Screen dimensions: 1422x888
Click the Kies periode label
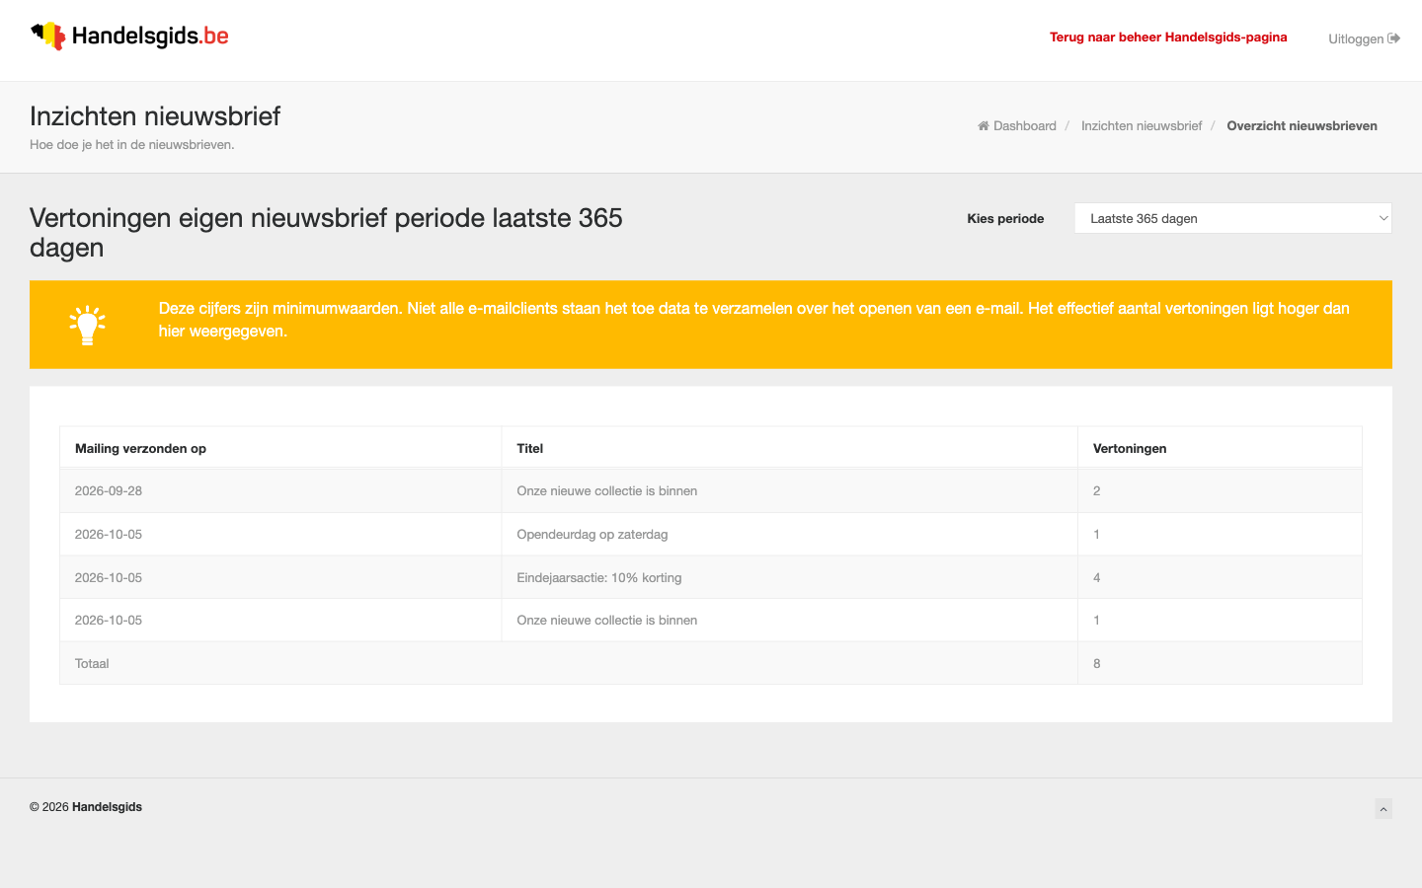1005,219
